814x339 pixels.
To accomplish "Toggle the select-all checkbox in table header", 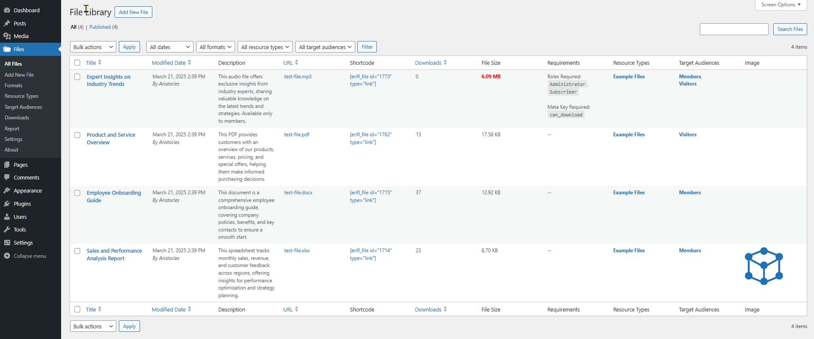I will [77, 63].
